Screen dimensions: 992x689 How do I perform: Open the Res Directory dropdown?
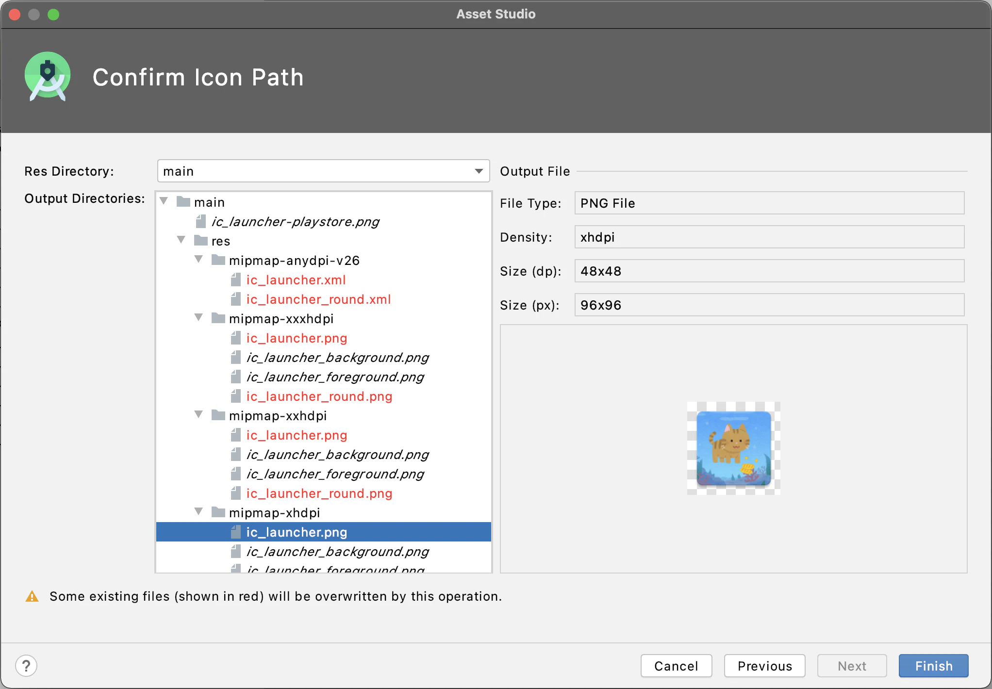[323, 171]
